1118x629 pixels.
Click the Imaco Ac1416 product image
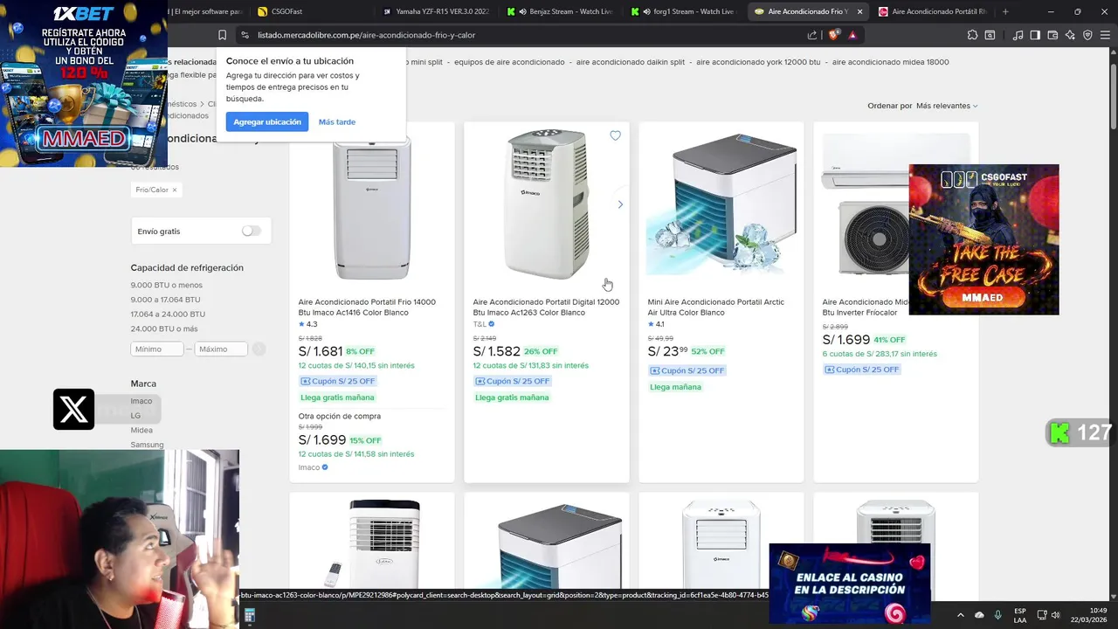[372, 204]
